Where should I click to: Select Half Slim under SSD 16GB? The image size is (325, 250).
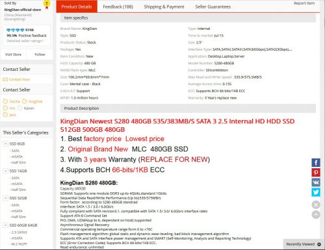tap(18, 190)
